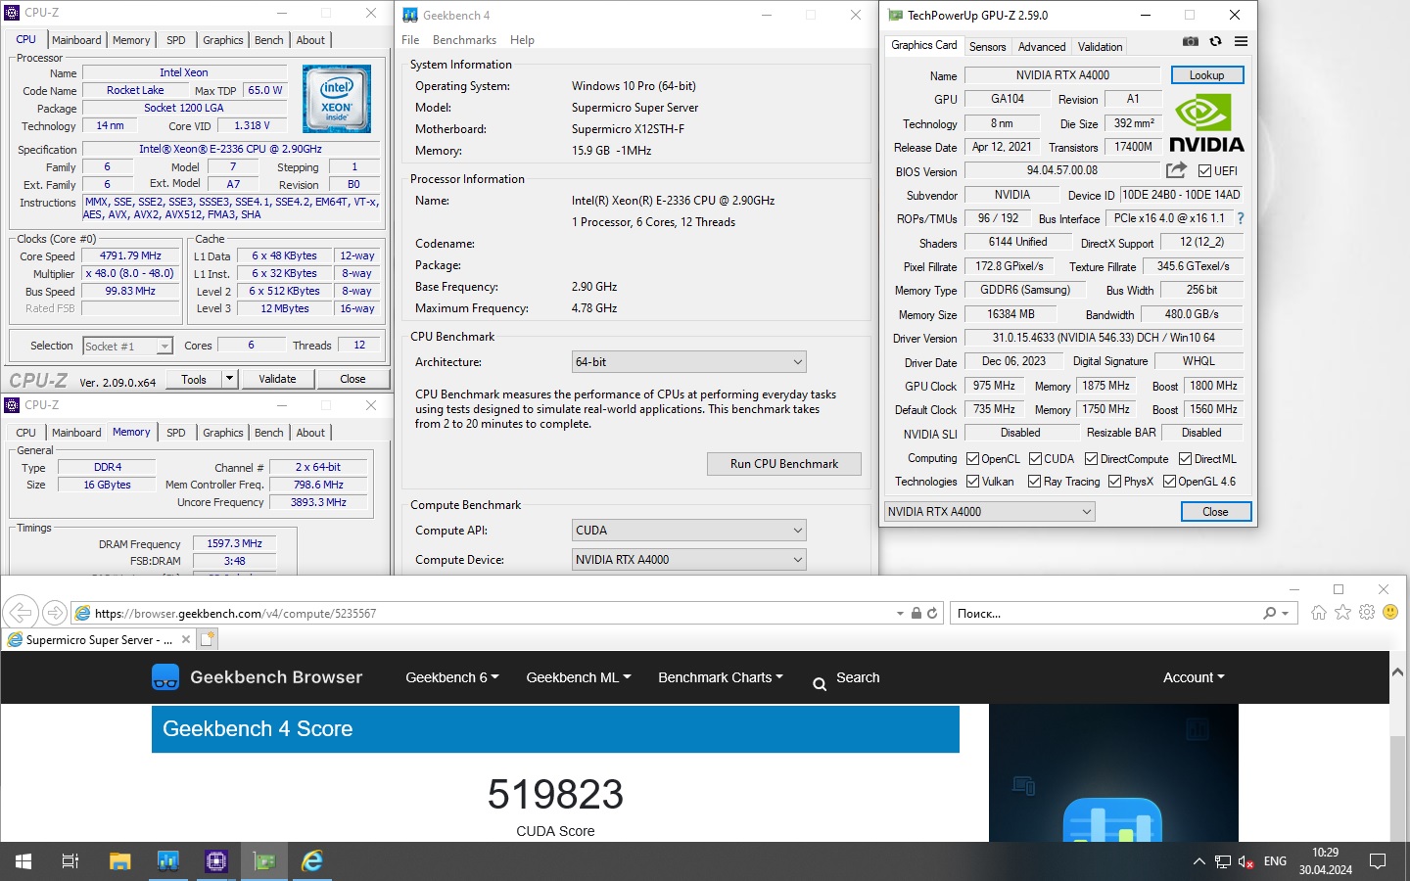The image size is (1410, 881).
Task: Open Architecture 64-bit dropdown
Action: coord(689,362)
